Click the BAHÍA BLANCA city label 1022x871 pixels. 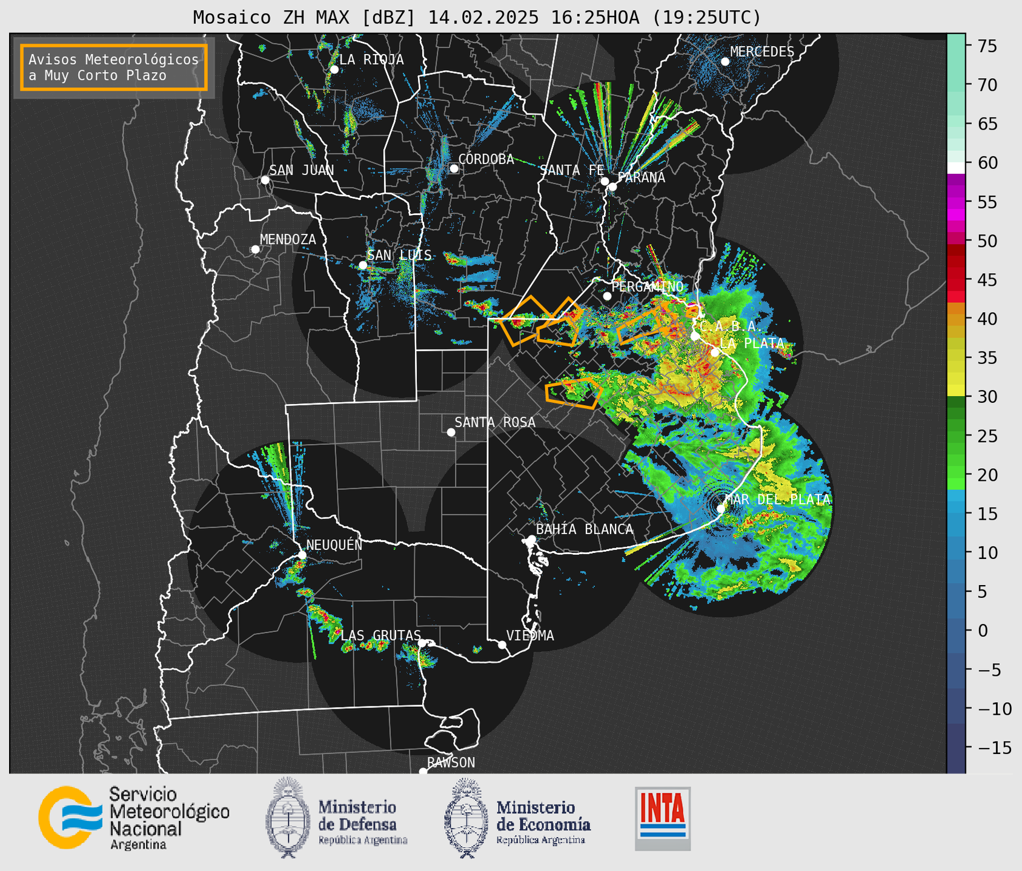pos(585,529)
